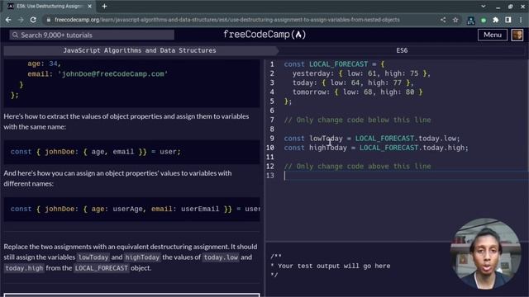Click the 'tomorrow' line in the editor
This screenshot has height=297, width=529.
point(357,92)
